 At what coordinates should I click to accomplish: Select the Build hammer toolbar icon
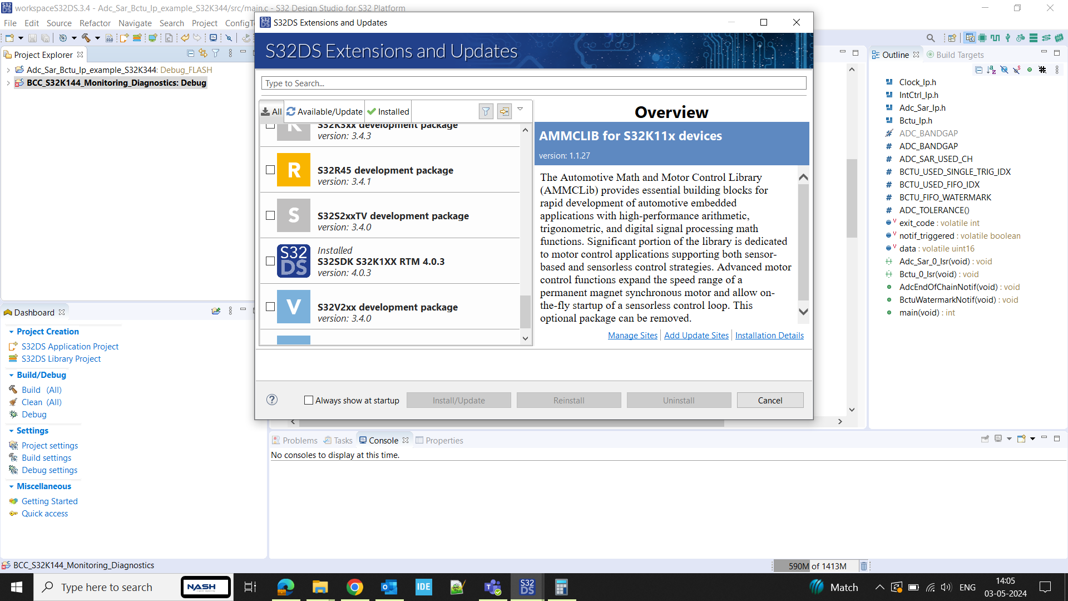coord(87,38)
